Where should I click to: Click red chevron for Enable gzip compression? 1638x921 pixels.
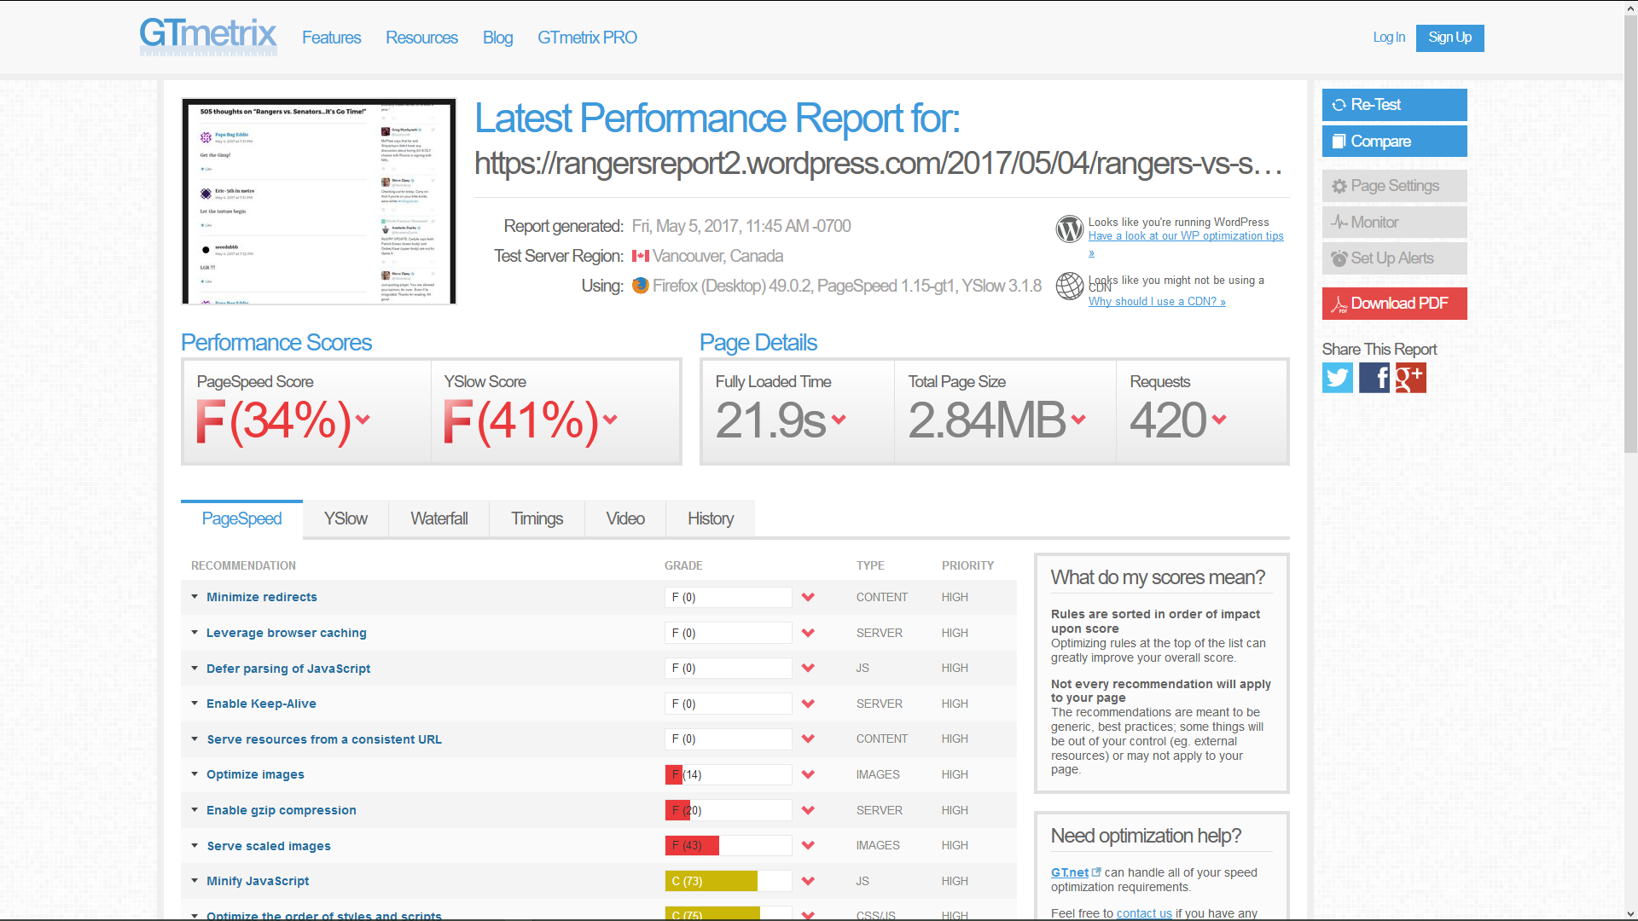tap(808, 810)
